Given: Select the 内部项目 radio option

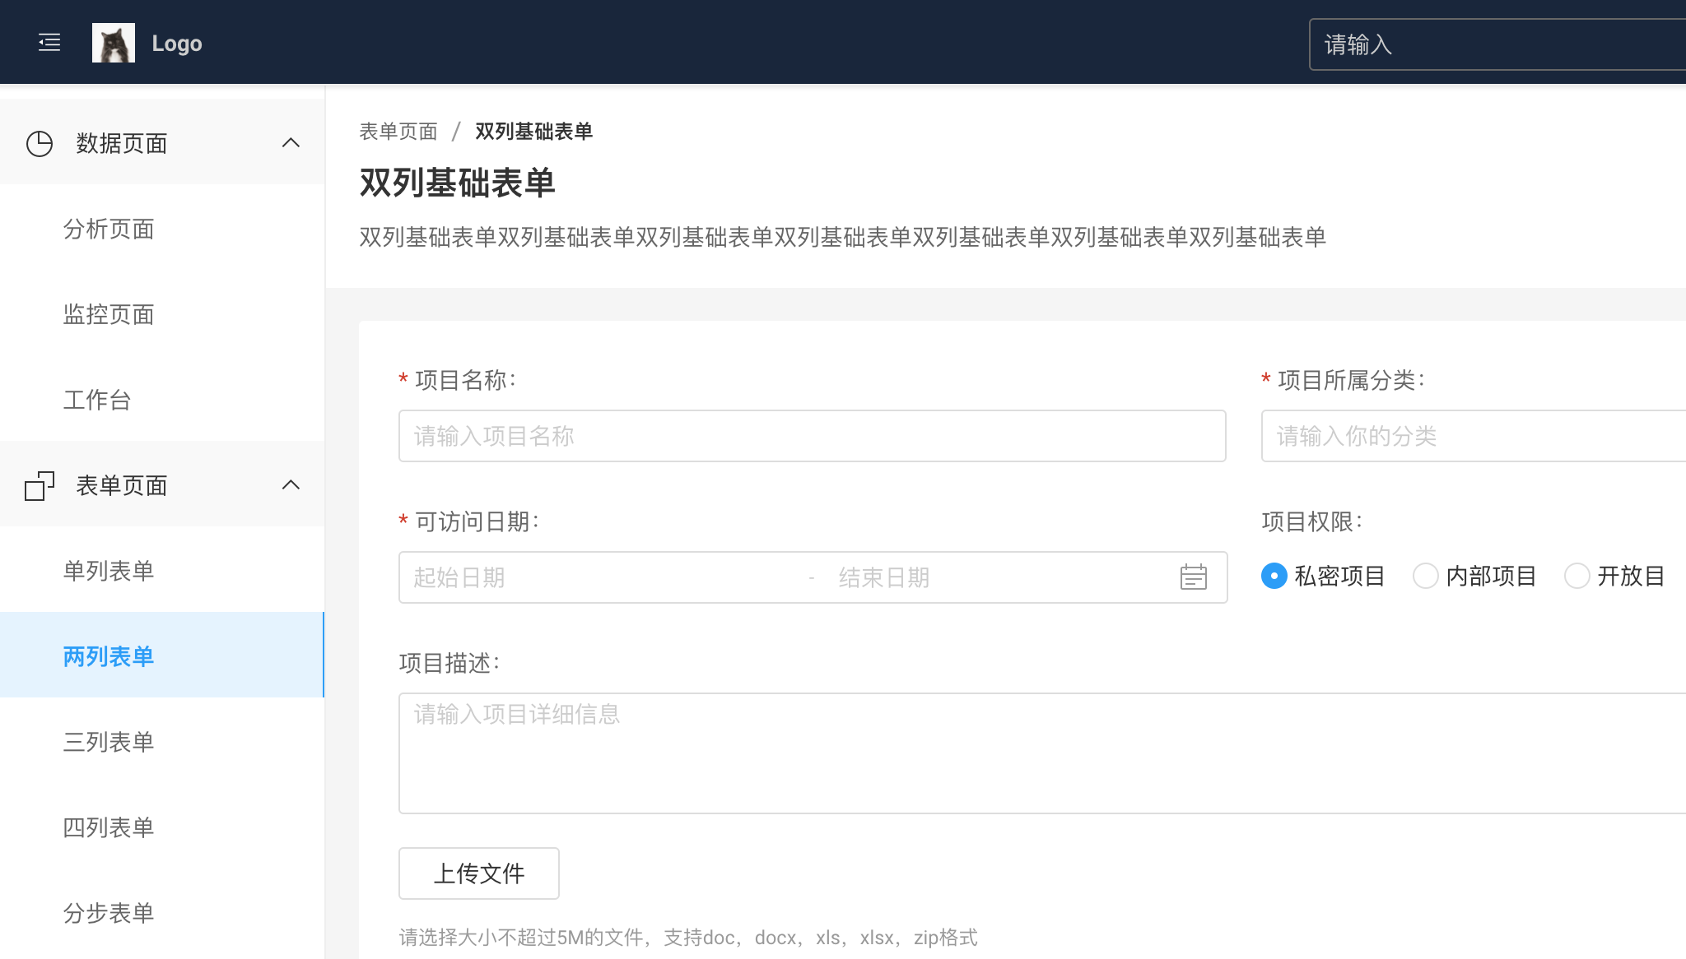Looking at the screenshot, I should (1425, 576).
